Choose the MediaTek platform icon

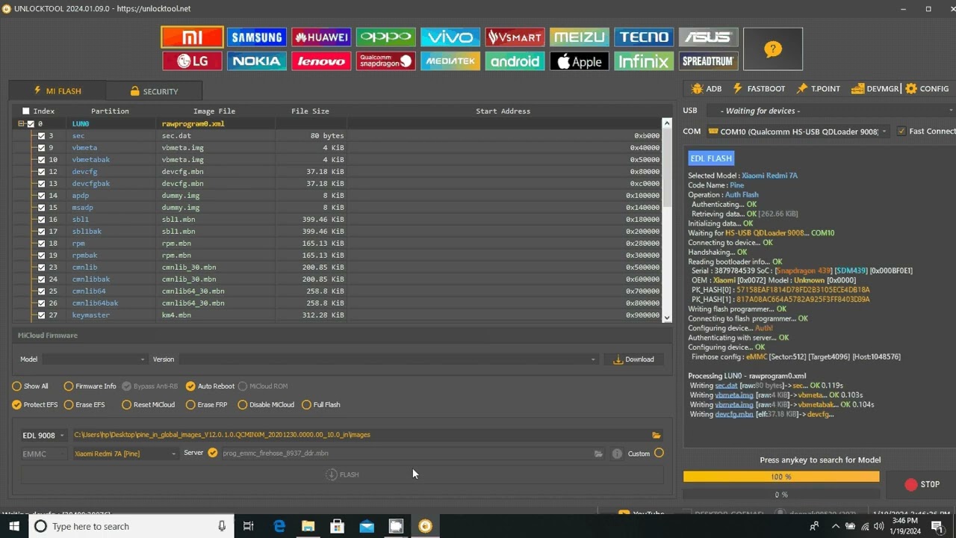(450, 61)
